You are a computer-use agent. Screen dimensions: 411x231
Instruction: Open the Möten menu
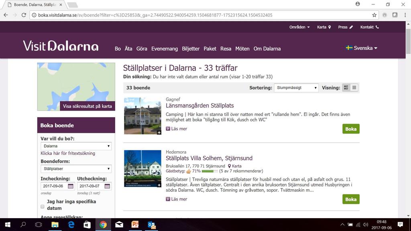tap(242, 49)
